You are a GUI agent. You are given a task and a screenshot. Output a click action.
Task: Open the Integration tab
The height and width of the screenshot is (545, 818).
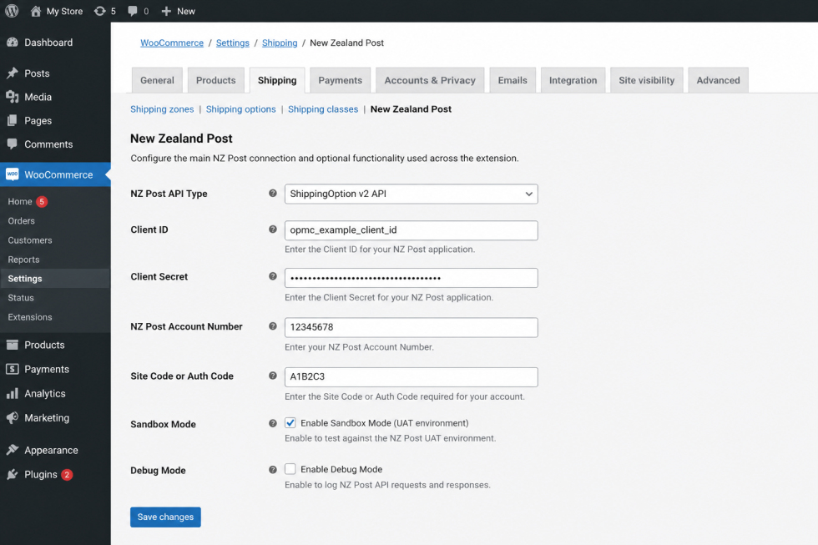(573, 80)
